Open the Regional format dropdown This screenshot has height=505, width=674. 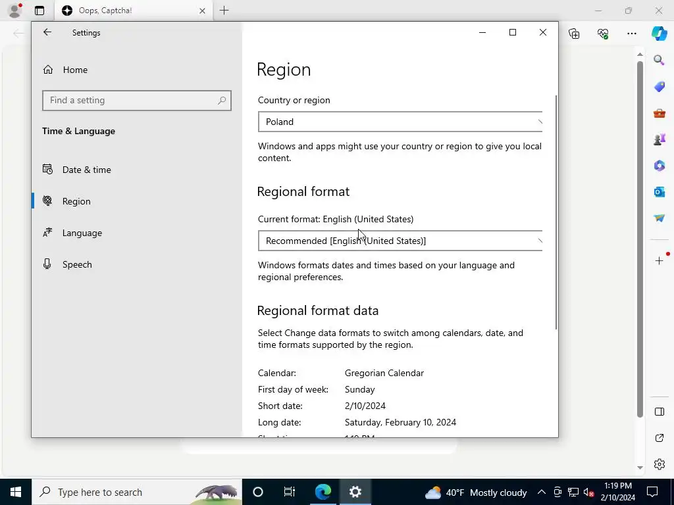[x=400, y=241]
